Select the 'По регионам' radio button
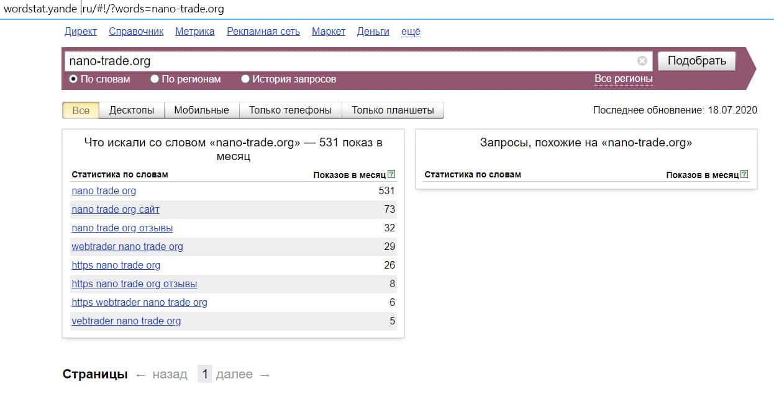The width and height of the screenshot is (774, 410). pos(155,79)
